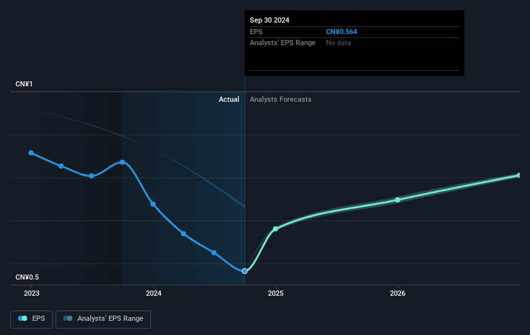This screenshot has height=335, width=530.
Task: Click the EPS value CN¥0.564 in tooltip
Action: [341, 32]
